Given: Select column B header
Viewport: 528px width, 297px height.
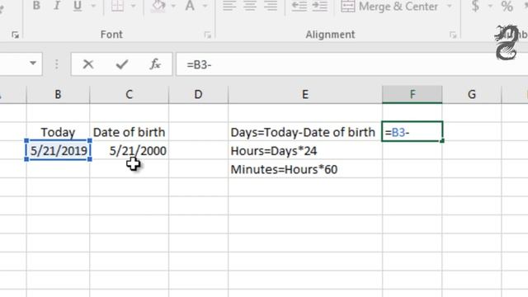Looking at the screenshot, I should click(58, 94).
